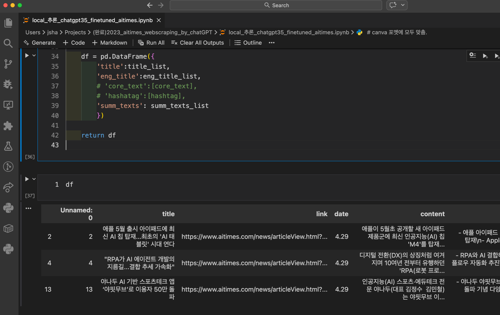
Task: Open the container box icon in activity bar
Action: click(x=8, y=228)
